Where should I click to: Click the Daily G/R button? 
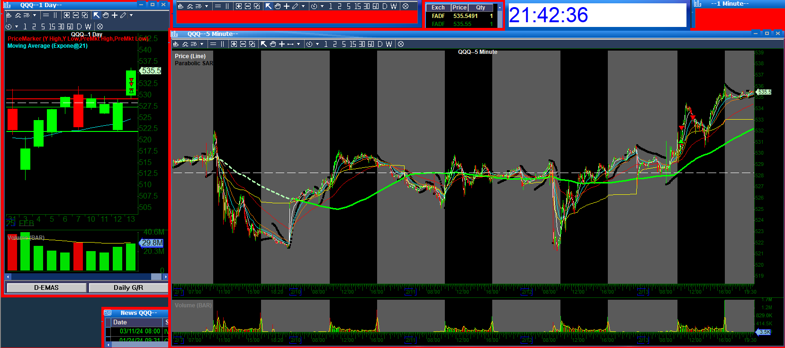click(128, 287)
